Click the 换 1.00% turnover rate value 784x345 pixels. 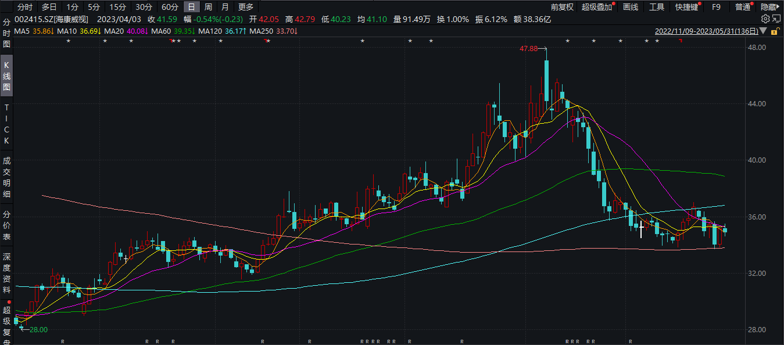tap(453, 19)
